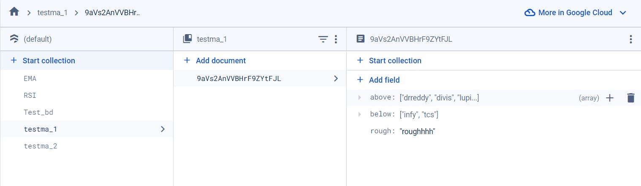Click the rough field value "roughhhh"

pos(417,131)
